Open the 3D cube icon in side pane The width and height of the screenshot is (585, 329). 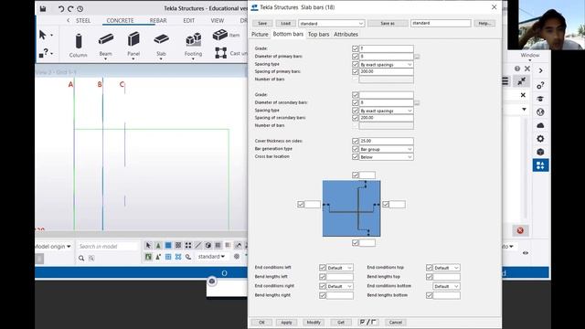click(x=540, y=152)
